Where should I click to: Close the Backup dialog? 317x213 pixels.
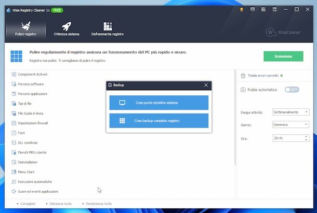coord(206,85)
